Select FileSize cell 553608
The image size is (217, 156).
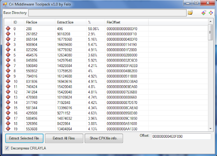click(x=32, y=129)
